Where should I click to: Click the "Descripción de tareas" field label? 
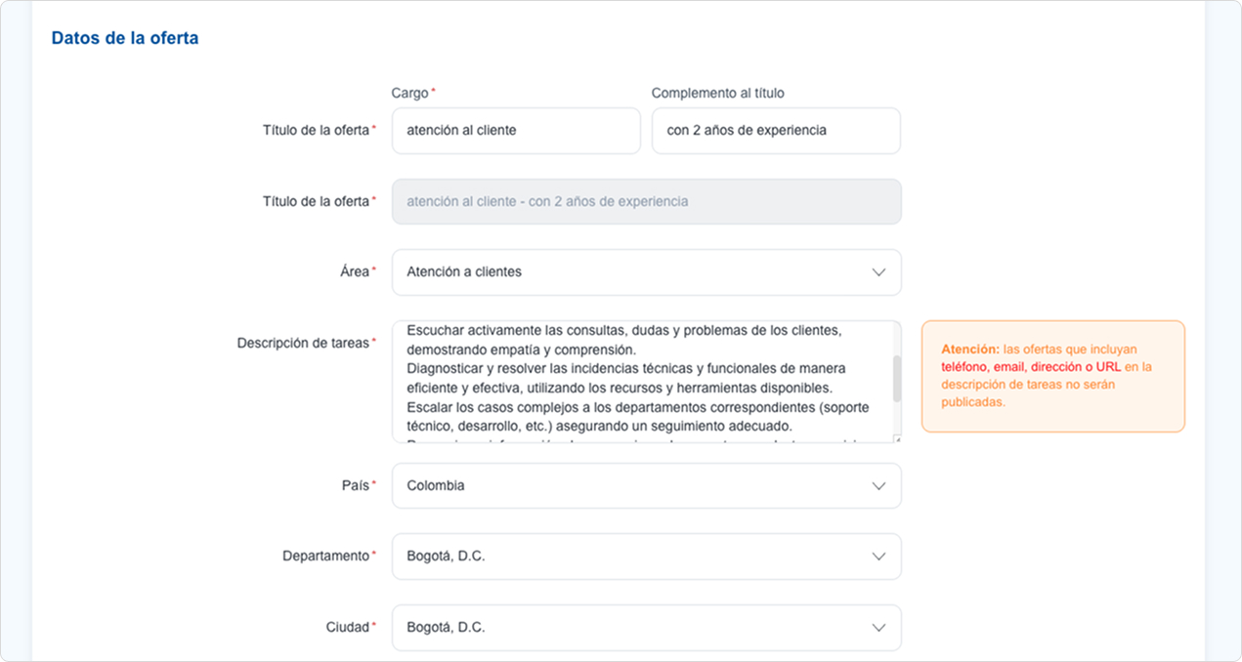pos(303,343)
